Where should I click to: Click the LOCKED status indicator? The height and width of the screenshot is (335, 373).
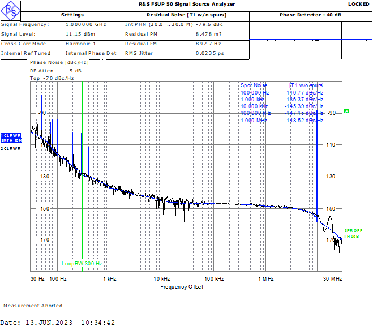pyautogui.click(x=358, y=4)
